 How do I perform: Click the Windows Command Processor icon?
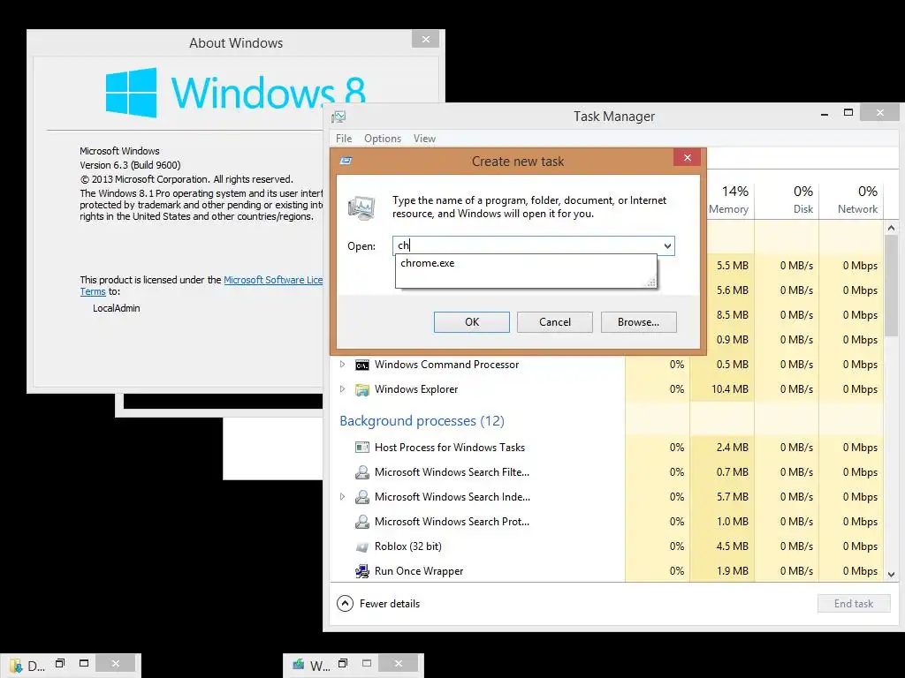361,365
